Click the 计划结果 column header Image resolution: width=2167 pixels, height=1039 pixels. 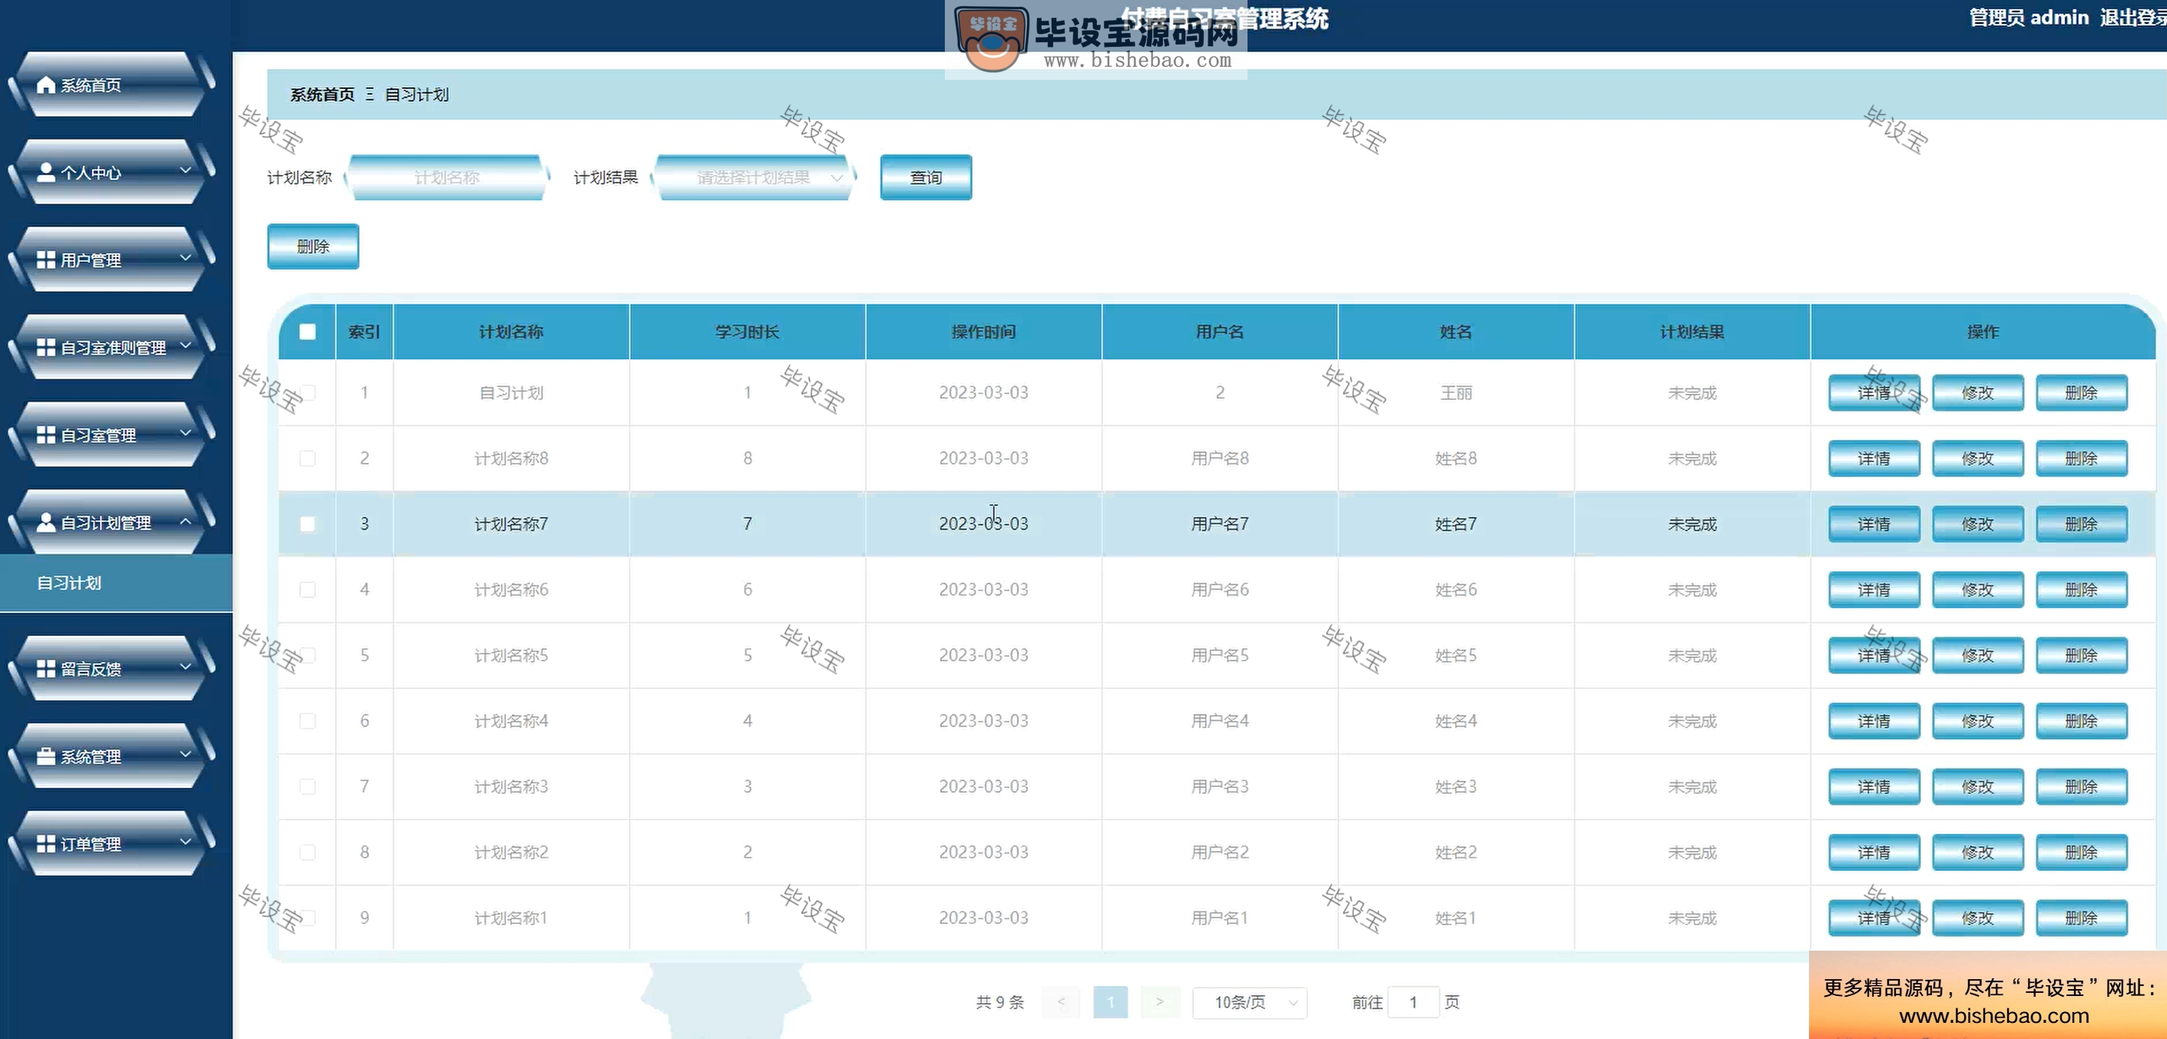click(1692, 332)
